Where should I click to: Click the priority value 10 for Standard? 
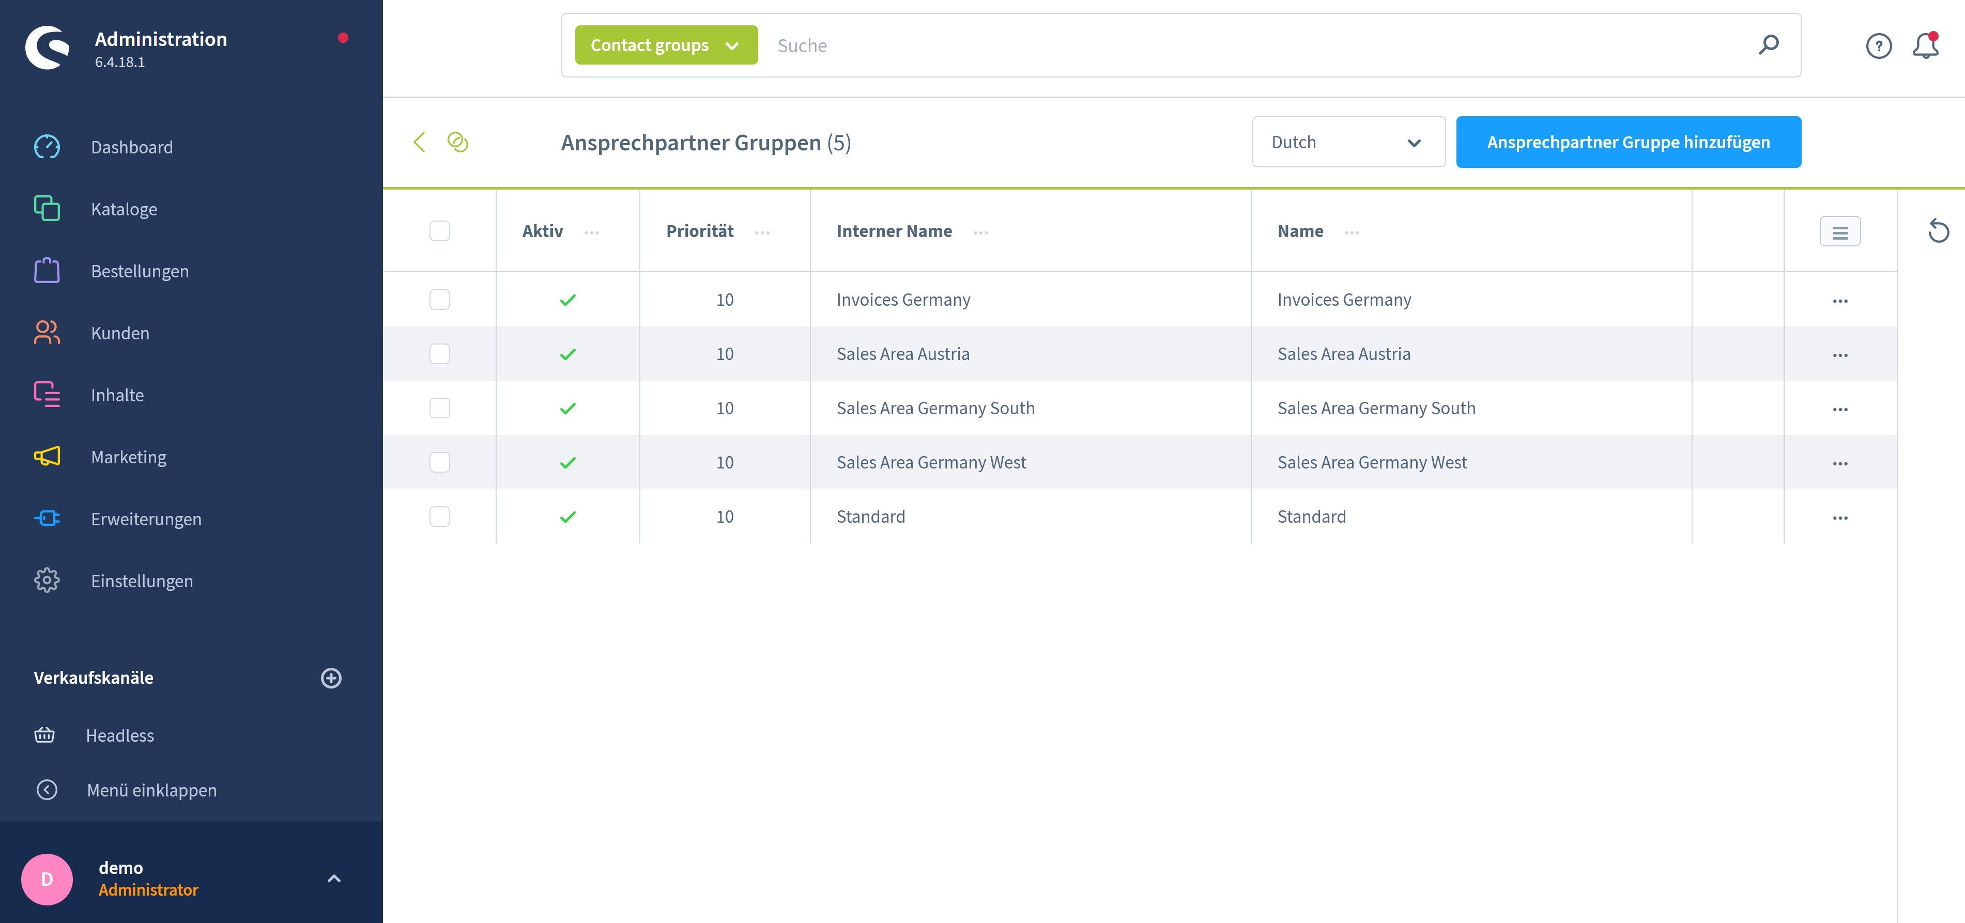pyautogui.click(x=725, y=516)
